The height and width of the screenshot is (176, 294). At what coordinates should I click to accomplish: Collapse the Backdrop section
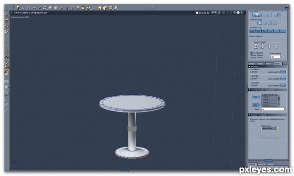click(249, 66)
